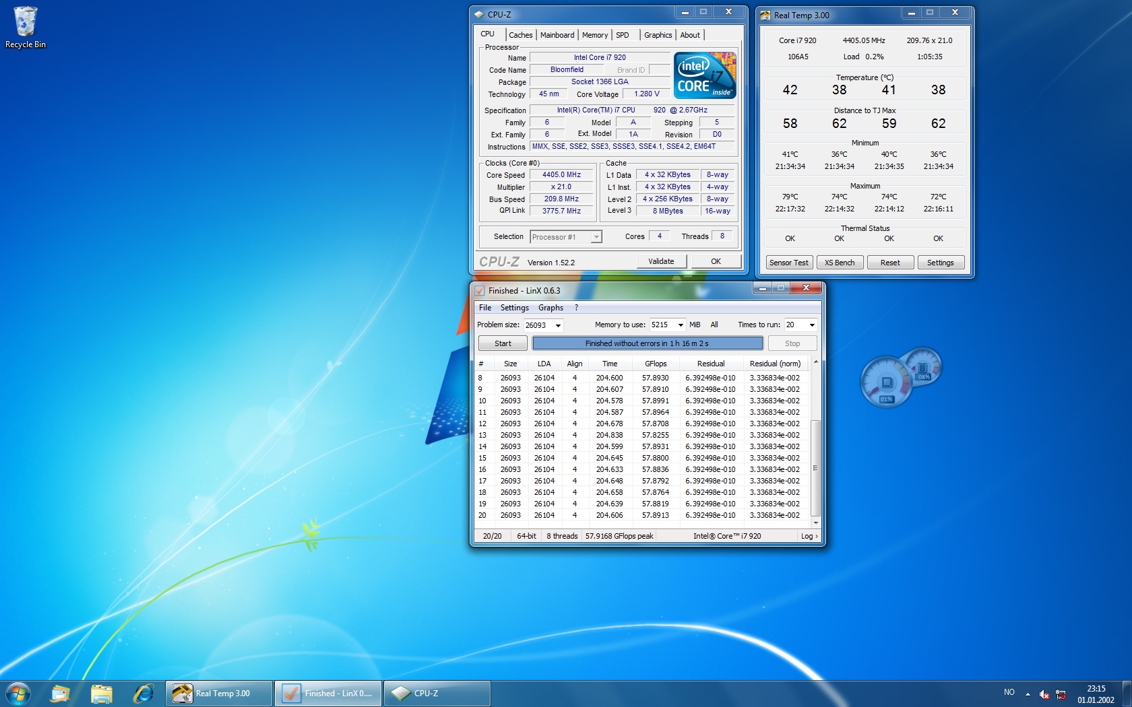Expand the Times to run dropdown
Screen dimensions: 1132x707
(812, 325)
